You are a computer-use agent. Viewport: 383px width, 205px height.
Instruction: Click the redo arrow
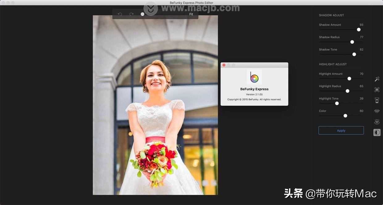click(x=132, y=14)
